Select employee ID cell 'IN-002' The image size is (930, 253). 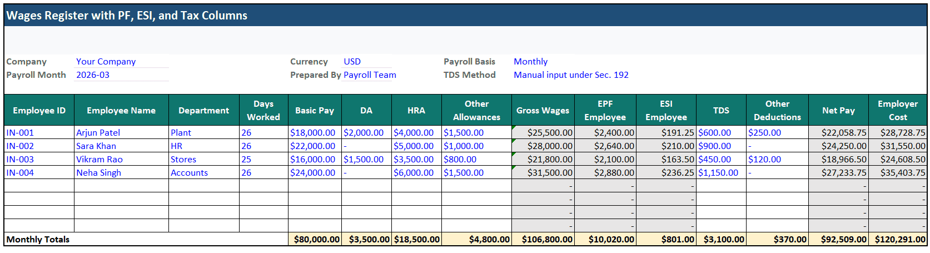click(39, 146)
